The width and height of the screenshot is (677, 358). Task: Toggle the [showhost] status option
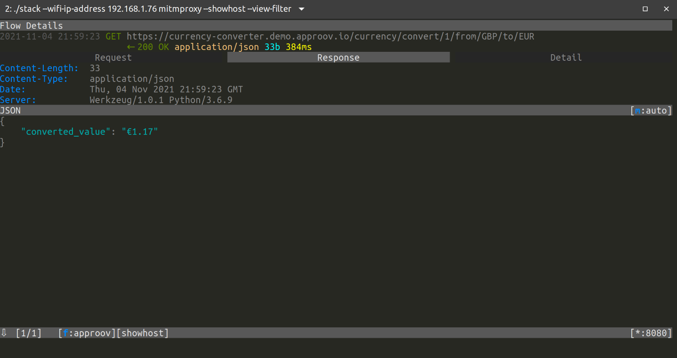coord(142,333)
